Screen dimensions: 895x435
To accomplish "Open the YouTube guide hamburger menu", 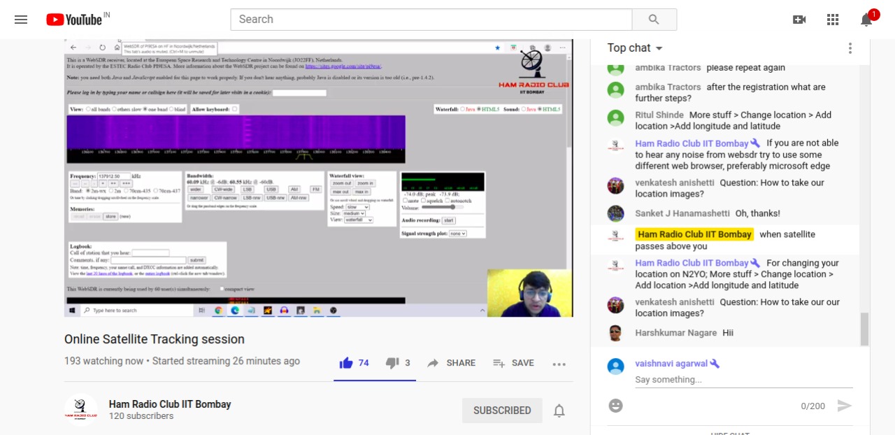I will pos(21,20).
